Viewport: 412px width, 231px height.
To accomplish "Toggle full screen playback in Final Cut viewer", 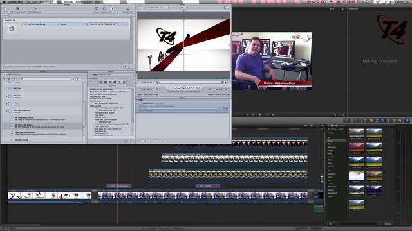I will coord(335,114).
